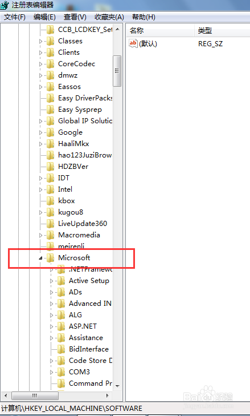
Task: Click the hao123JuziBrowser folder icon
Action: (50, 155)
